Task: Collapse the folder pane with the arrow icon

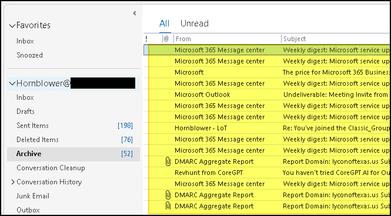Action: coord(135,14)
